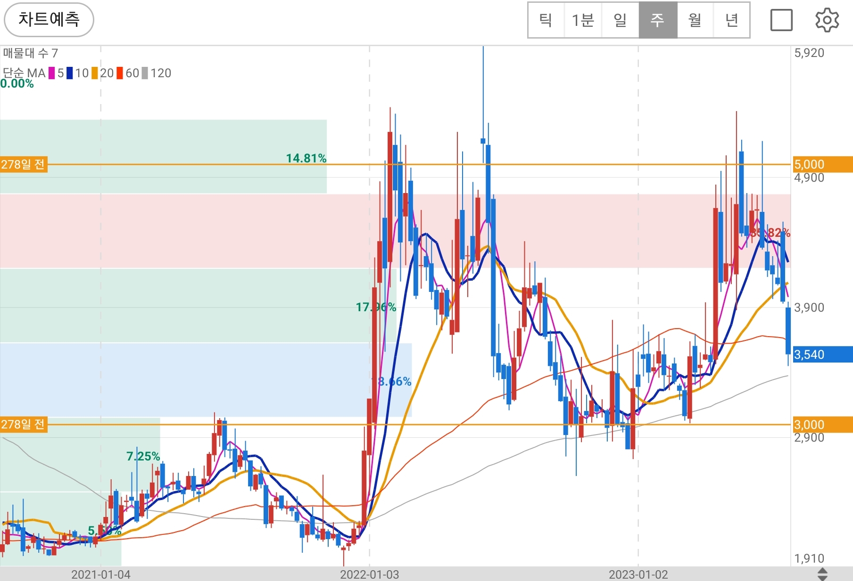Tap the 단순 MA legend label
The image size is (853, 581).
[x=24, y=73]
